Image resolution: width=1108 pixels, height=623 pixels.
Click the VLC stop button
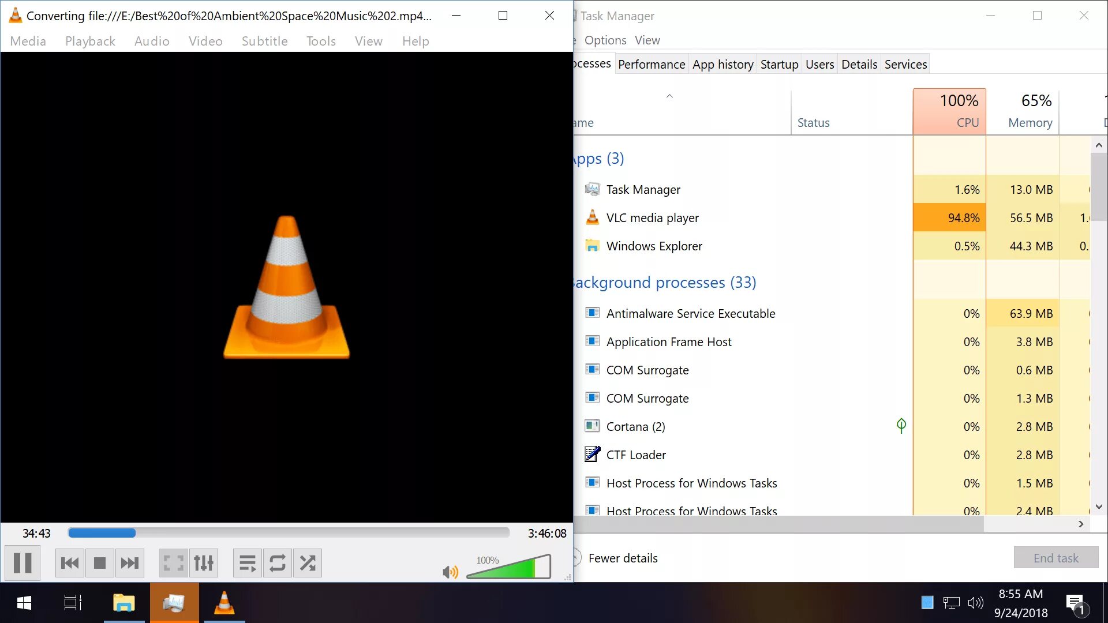(99, 562)
